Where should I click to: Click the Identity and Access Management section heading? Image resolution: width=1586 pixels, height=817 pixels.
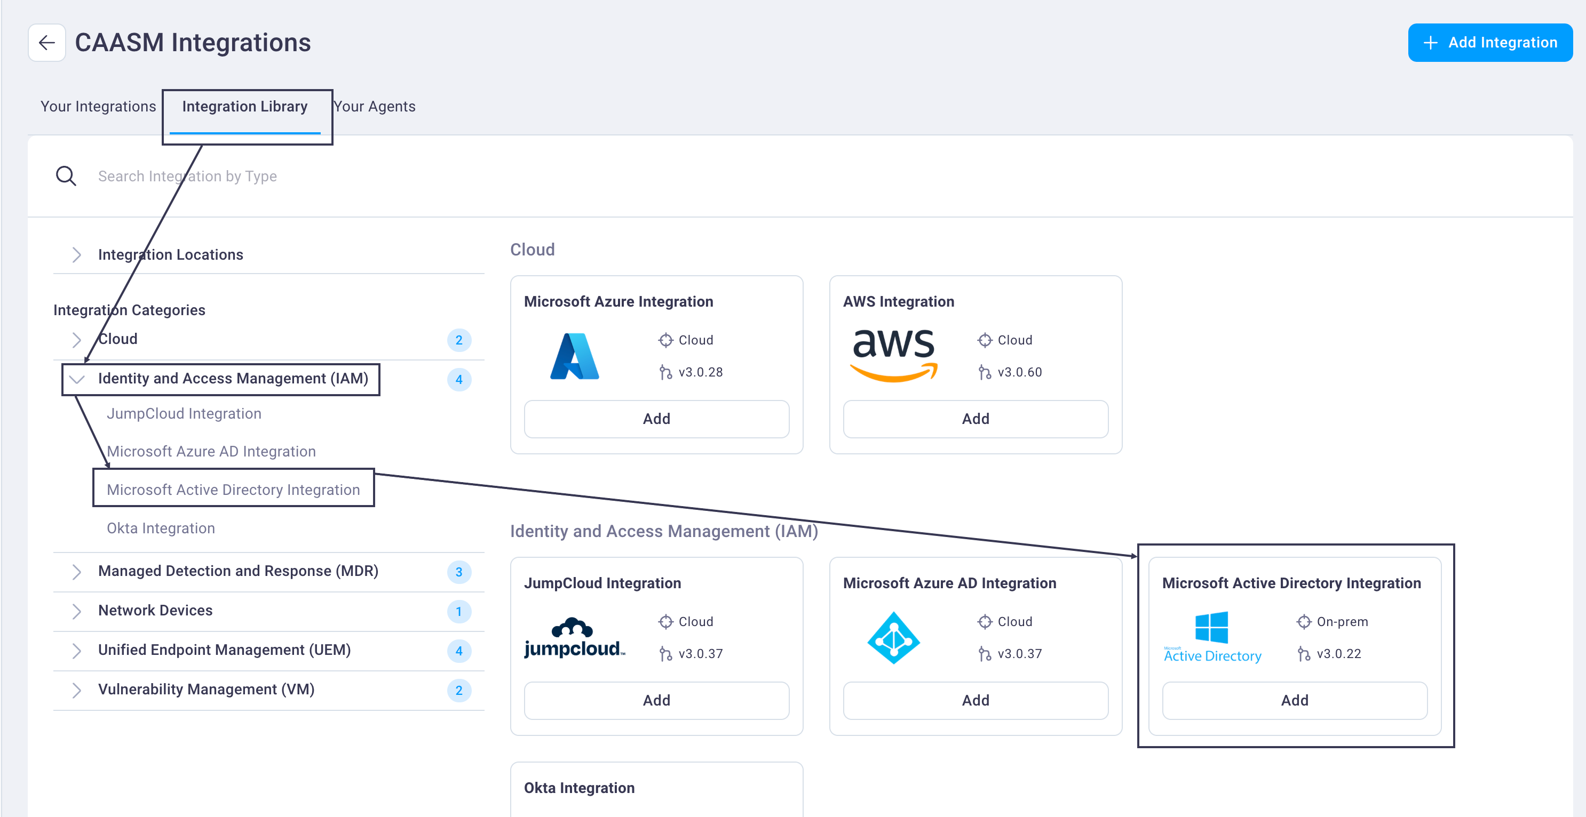664,532
